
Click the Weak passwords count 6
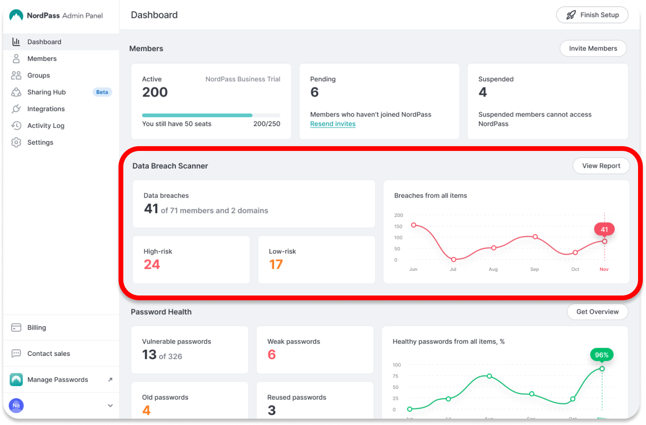click(272, 354)
